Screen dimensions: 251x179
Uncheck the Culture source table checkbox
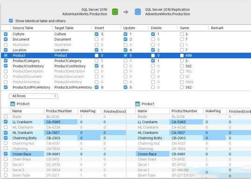[x=6, y=34]
